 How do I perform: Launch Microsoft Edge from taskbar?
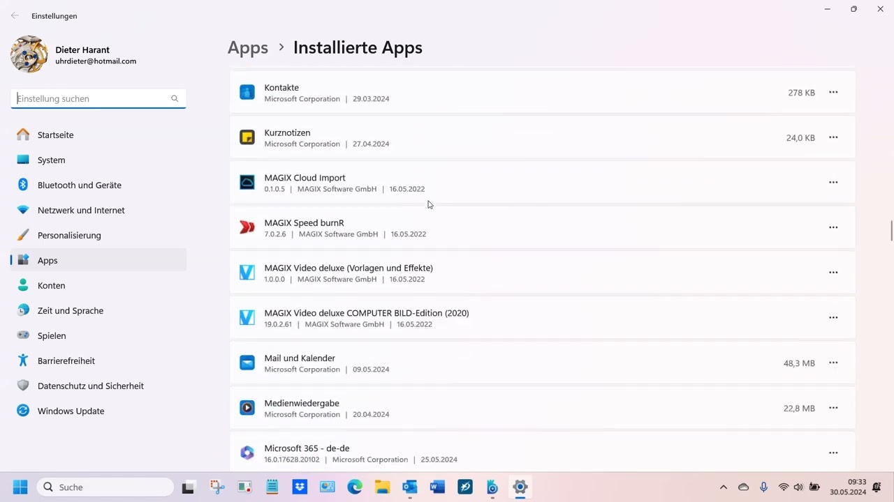pos(355,487)
